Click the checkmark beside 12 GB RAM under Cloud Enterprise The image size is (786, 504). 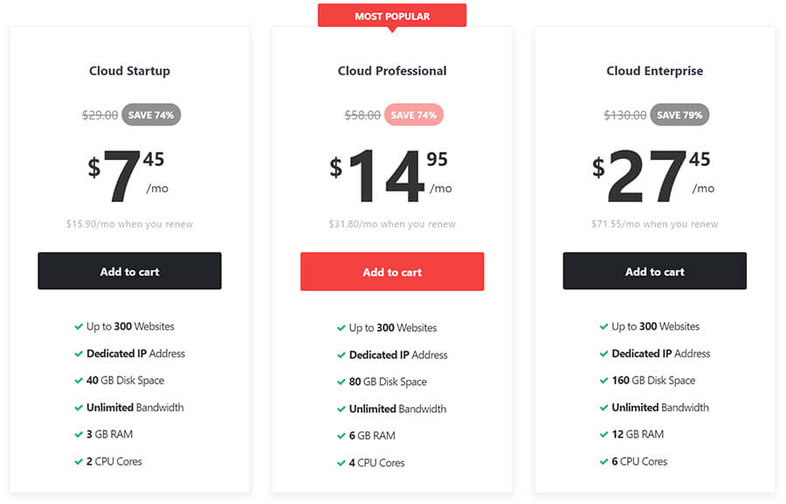point(603,434)
